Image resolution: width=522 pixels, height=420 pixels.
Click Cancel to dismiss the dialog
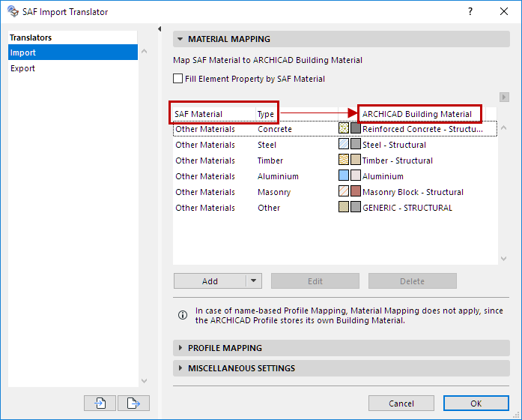401,403
